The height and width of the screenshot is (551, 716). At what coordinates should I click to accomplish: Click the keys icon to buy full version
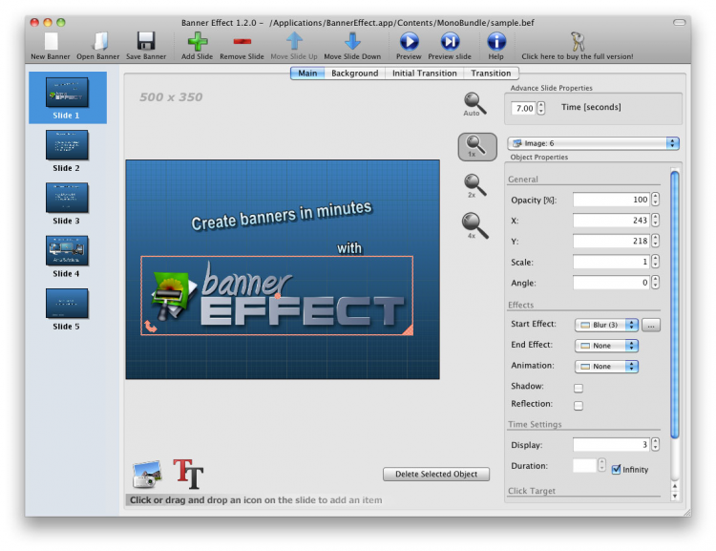pyautogui.click(x=578, y=41)
